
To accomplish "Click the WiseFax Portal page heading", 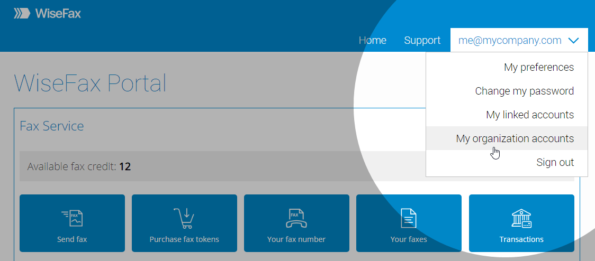I will pos(91,83).
